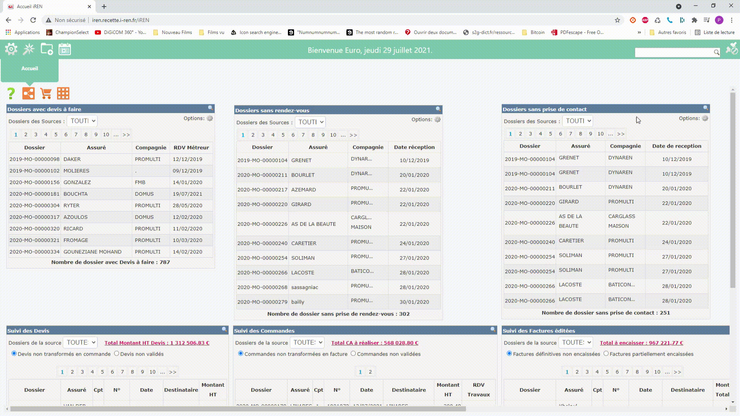Click the new folder icon in header

pyautogui.click(x=47, y=49)
